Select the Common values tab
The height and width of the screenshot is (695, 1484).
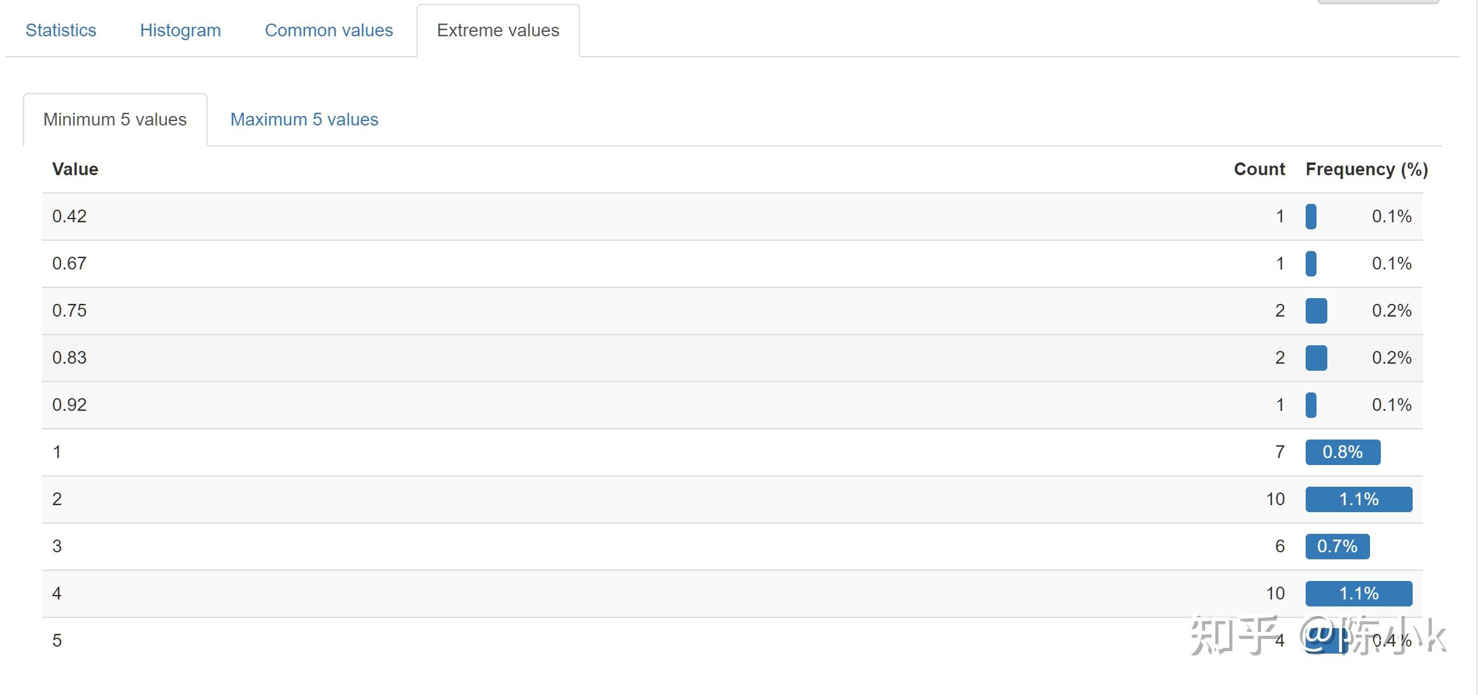point(329,30)
